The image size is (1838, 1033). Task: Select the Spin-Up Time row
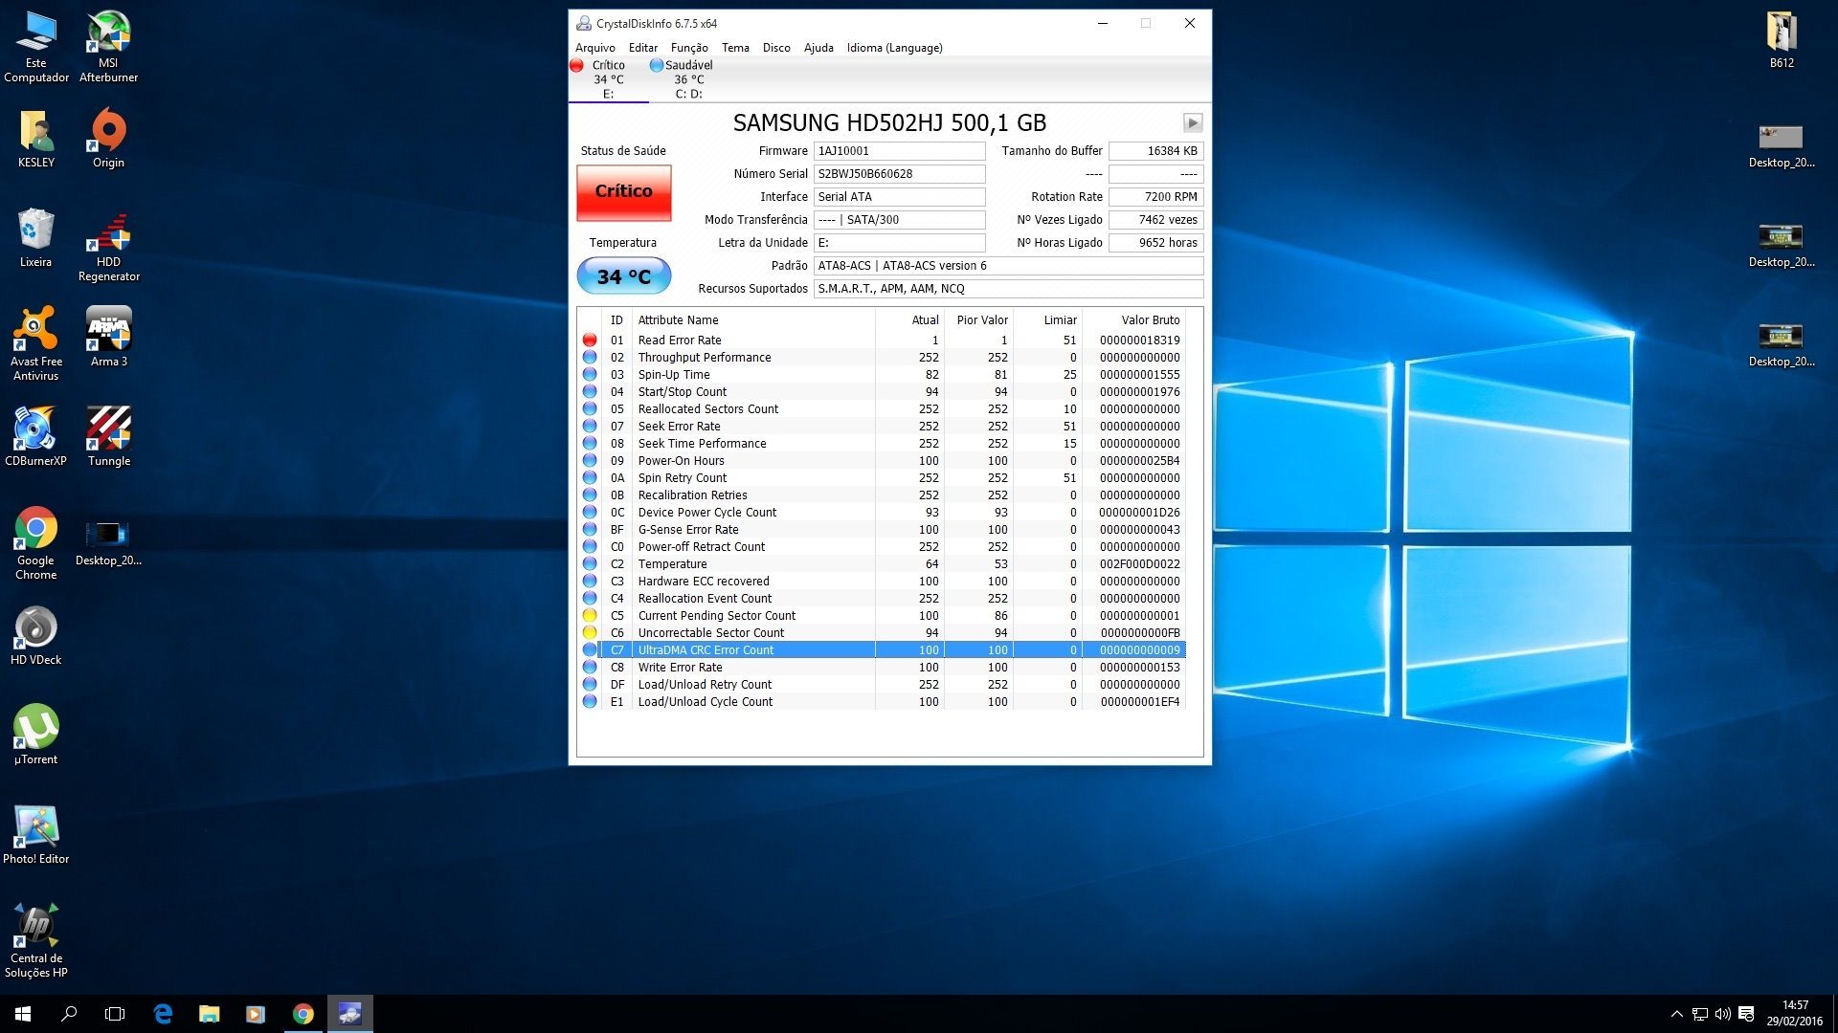pyautogui.click(x=881, y=375)
